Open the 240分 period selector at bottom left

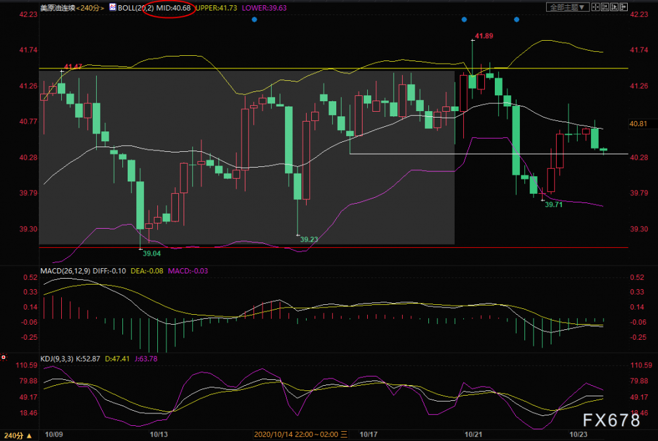tap(18, 436)
